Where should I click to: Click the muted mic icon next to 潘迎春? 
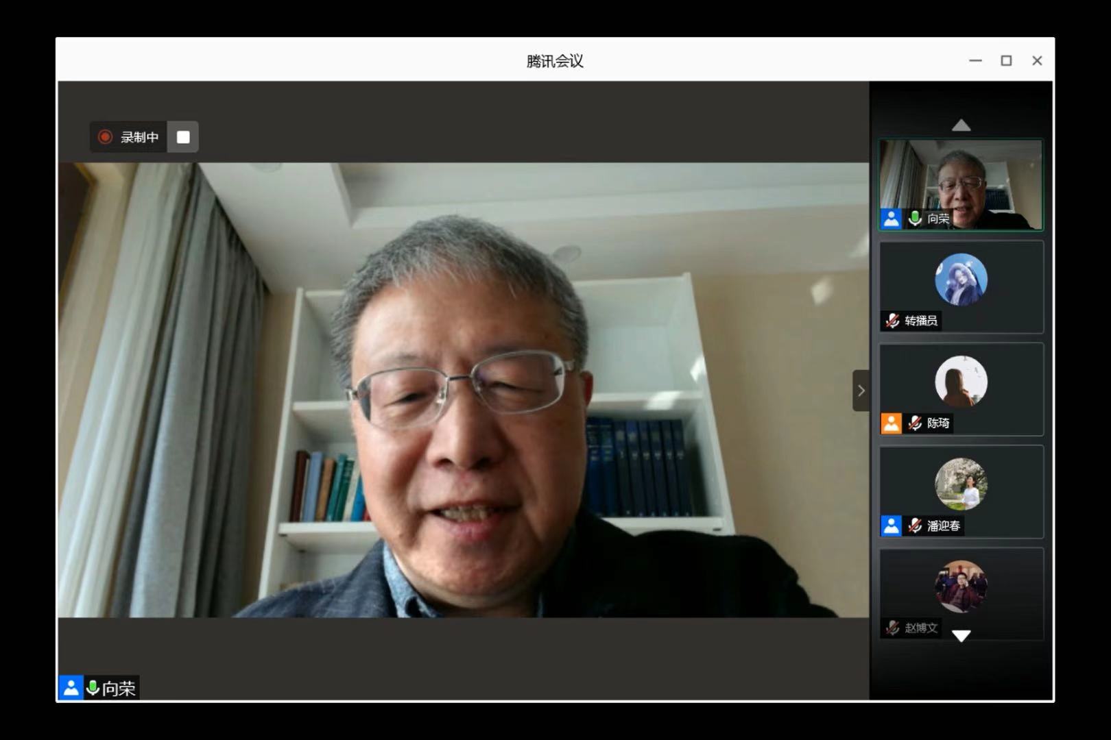915,526
